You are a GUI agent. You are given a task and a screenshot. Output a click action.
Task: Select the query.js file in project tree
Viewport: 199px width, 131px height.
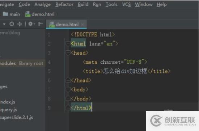(x=8, y=110)
